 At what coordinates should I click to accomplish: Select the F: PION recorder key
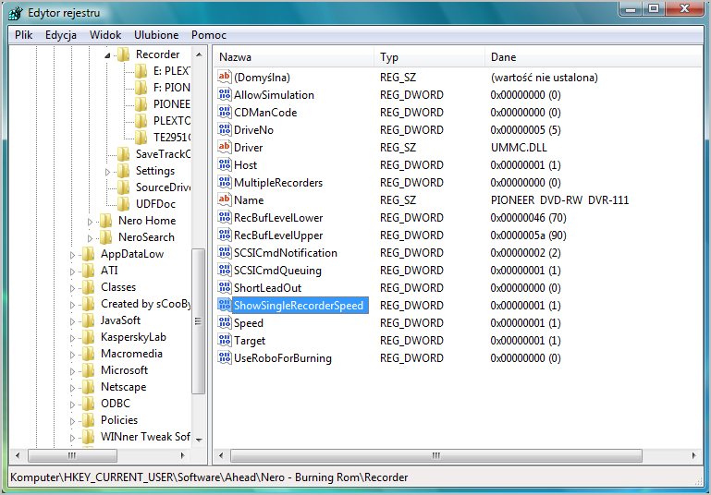pyautogui.click(x=171, y=88)
